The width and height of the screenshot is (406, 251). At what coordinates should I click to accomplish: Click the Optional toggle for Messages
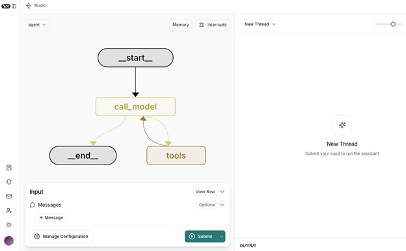click(x=207, y=205)
